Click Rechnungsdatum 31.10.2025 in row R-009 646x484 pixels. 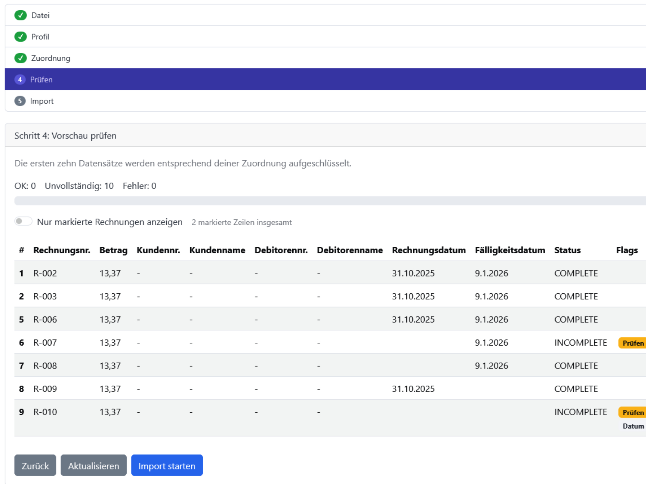(413, 389)
